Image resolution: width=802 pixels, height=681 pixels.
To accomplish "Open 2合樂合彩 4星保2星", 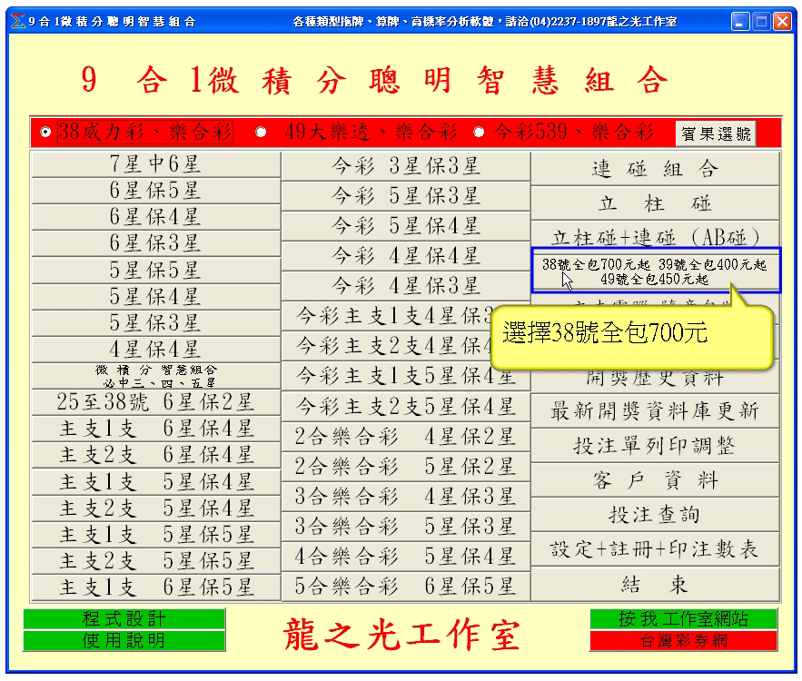I will coord(406,437).
